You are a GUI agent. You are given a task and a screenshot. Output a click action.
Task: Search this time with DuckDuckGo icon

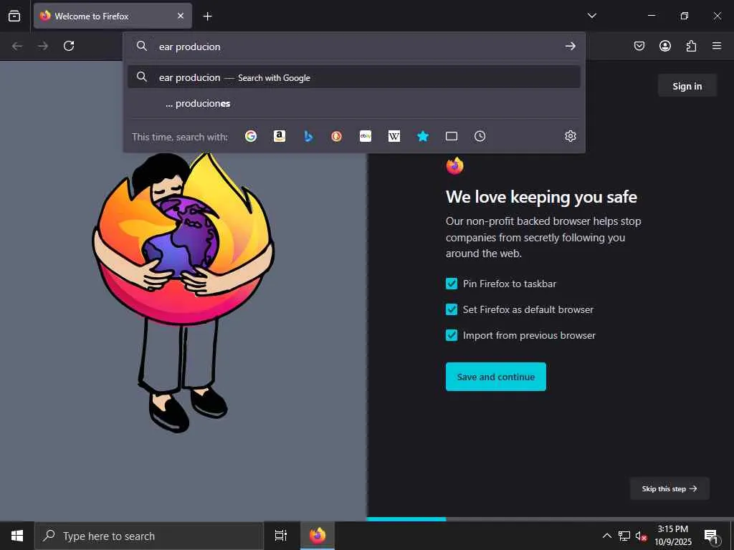click(337, 136)
